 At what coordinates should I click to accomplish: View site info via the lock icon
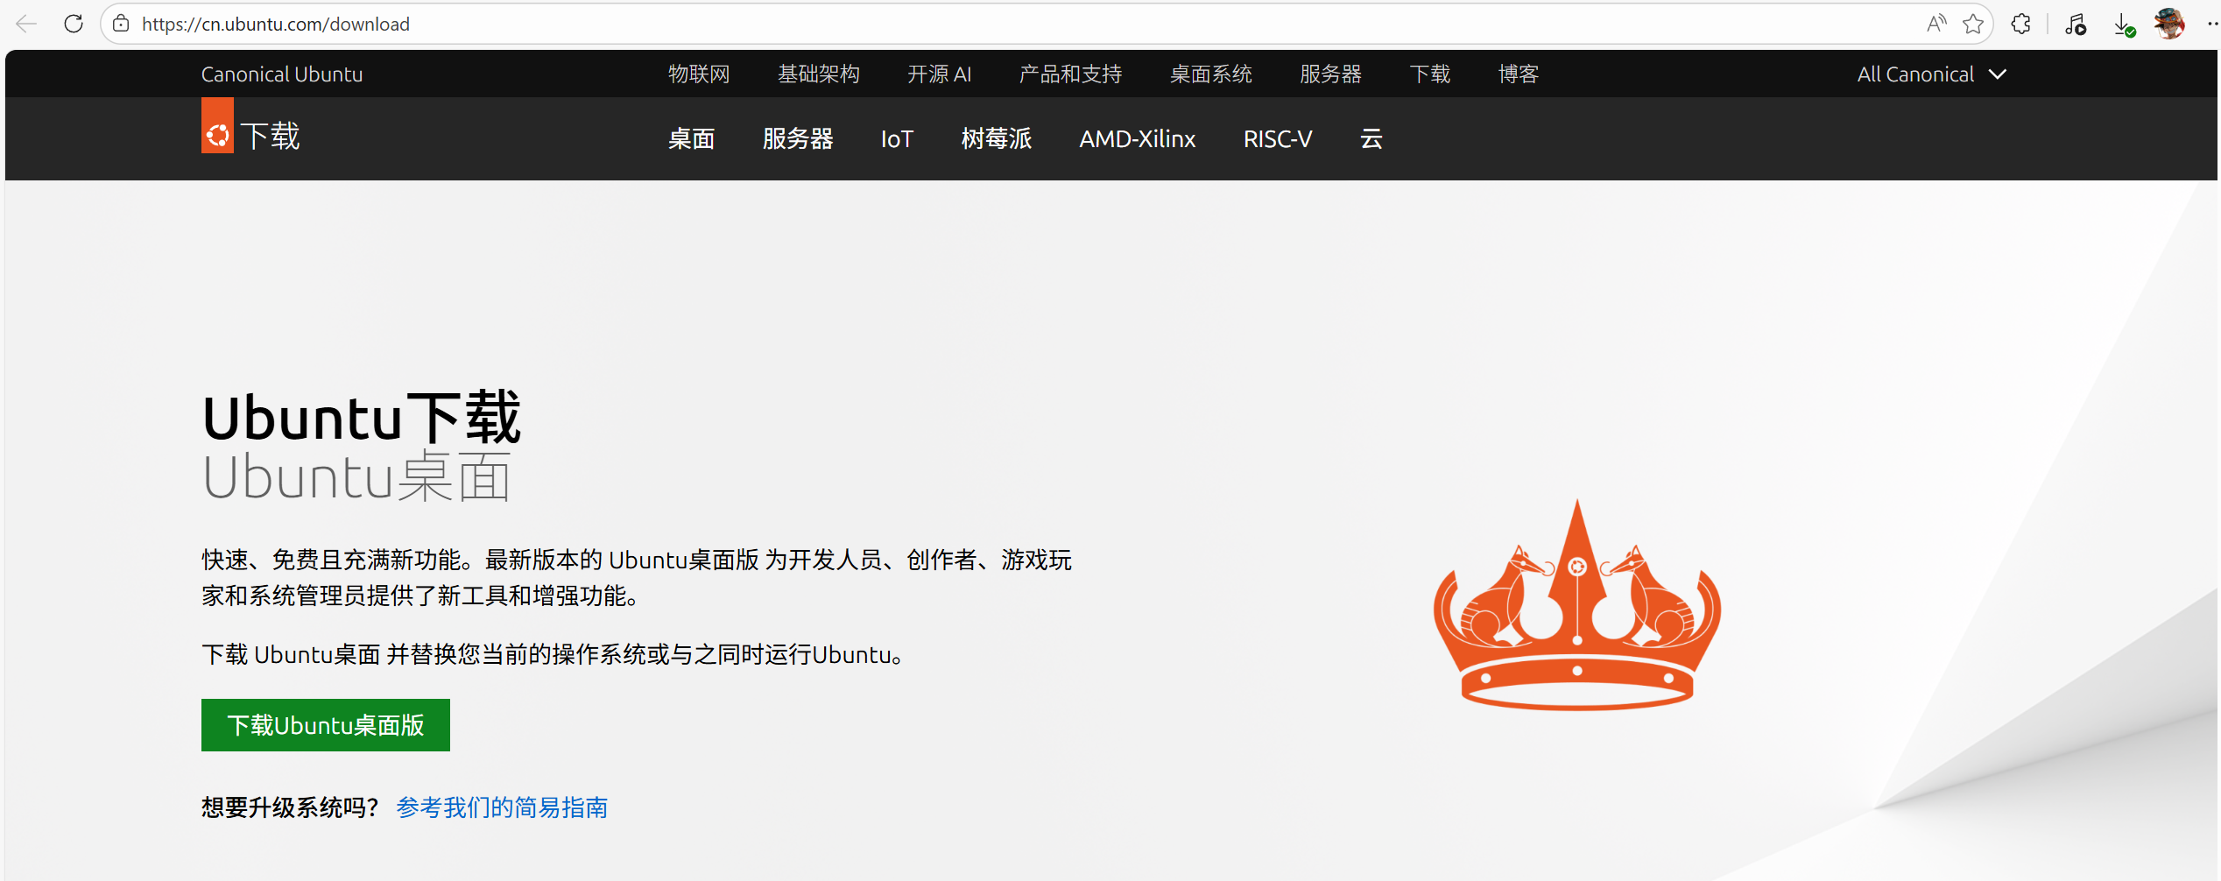121,24
